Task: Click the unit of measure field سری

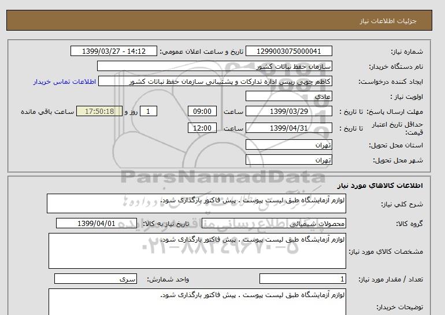Action: pyautogui.click(x=95, y=279)
